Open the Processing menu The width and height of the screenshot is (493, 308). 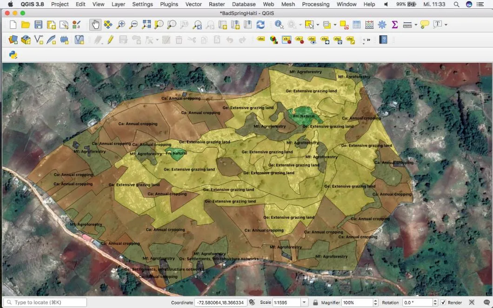tap(315, 4)
